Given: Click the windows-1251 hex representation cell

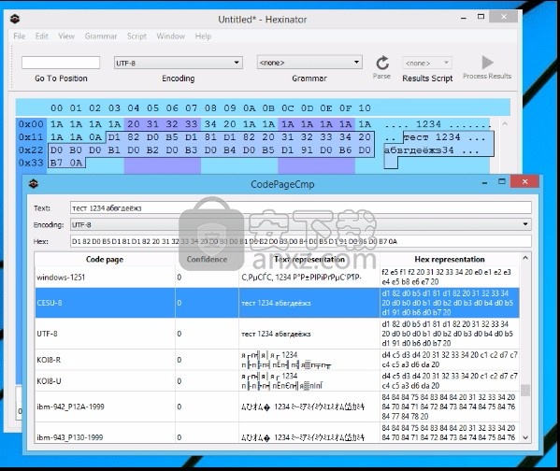Looking at the screenshot, I should click(x=450, y=278).
